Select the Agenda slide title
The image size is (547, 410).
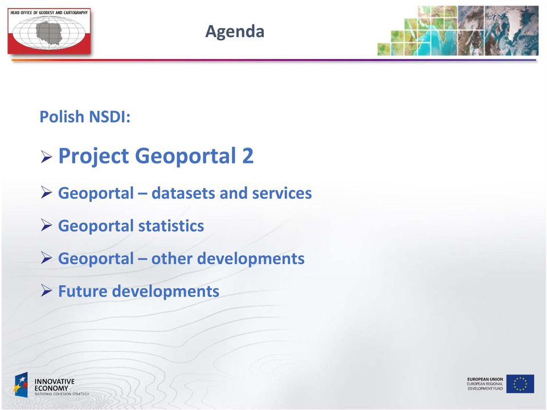235,31
